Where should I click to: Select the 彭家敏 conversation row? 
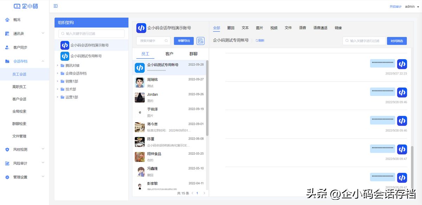(169, 185)
